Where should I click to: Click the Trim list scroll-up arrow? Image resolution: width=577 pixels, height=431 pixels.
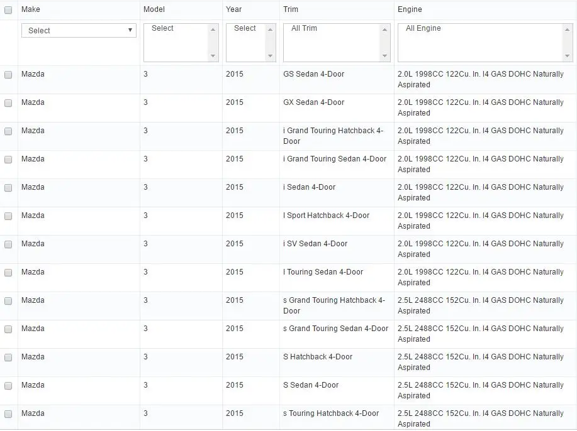[x=385, y=30]
